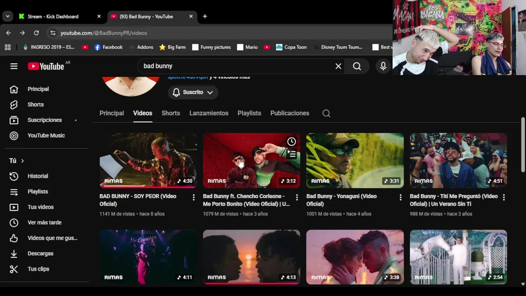Open the truncated spoti.fi channel link
Viewport: 526px width, 296px height.
[x=187, y=77]
